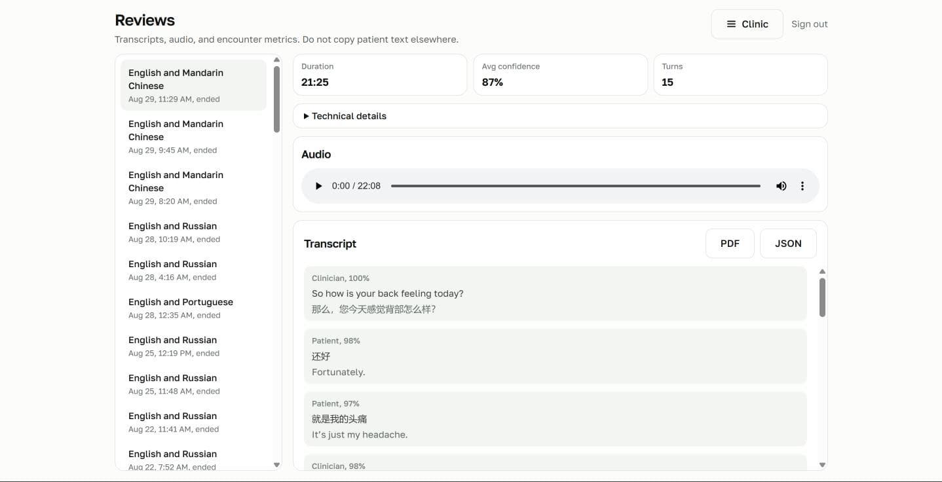The height and width of the screenshot is (482, 942).
Task: Click the Duration 21:25 metric card
Action: pos(380,75)
